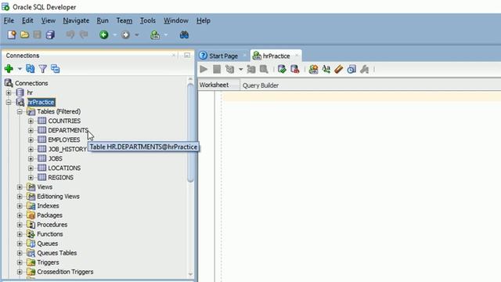Expand the Triggers folder node
Viewport: 501px width, 282px height.
[x=20, y=262]
